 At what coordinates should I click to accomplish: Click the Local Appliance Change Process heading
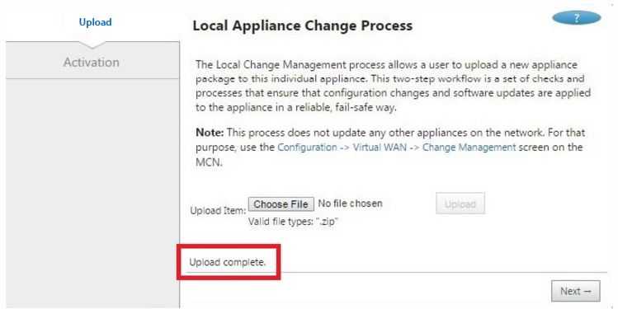(x=302, y=26)
